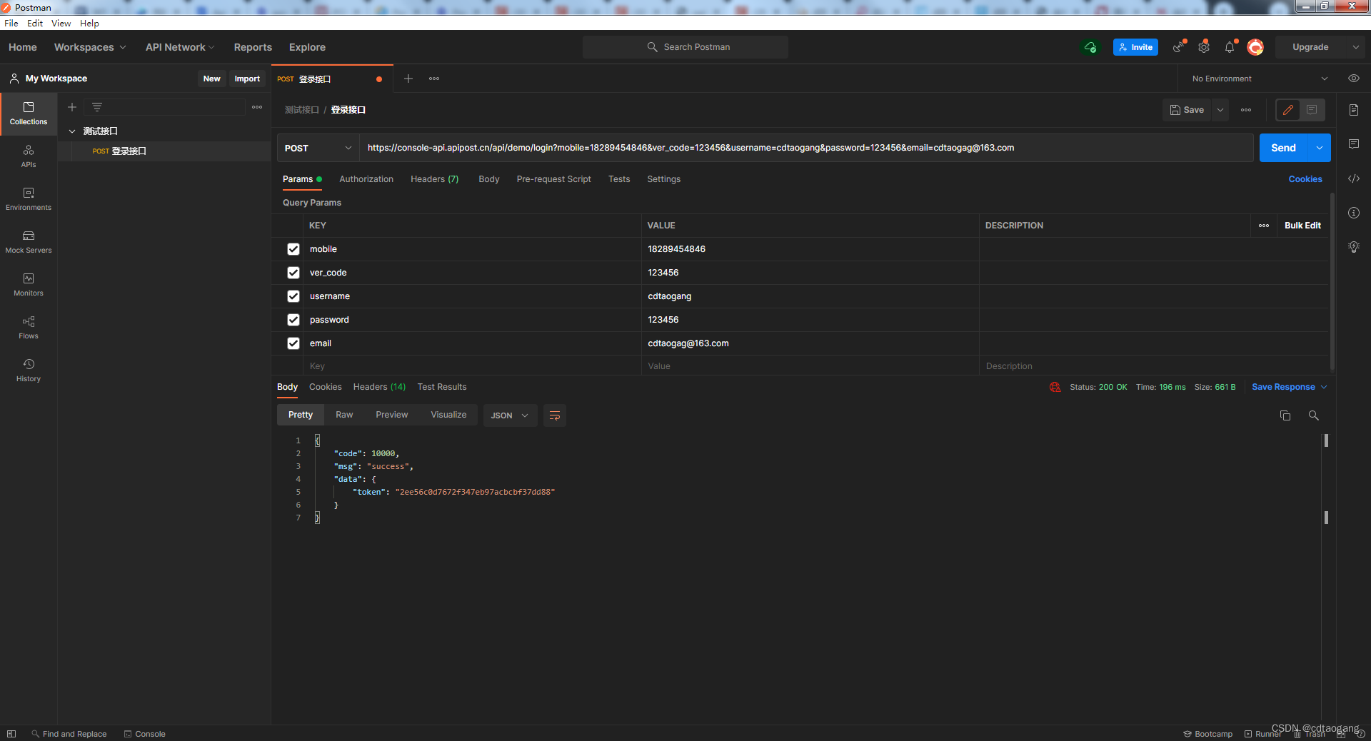Screen dimensions: 1371x741
Task: Open the satellite capture requests icon
Action: (1179, 47)
